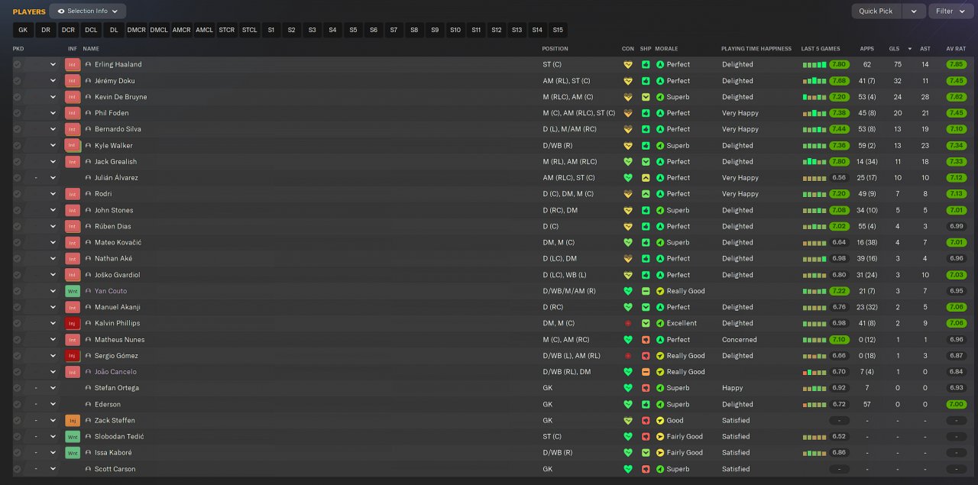This screenshot has height=485, width=978.
Task: Click Manuel Akanji's Int status icon
Action: tap(73, 307)
